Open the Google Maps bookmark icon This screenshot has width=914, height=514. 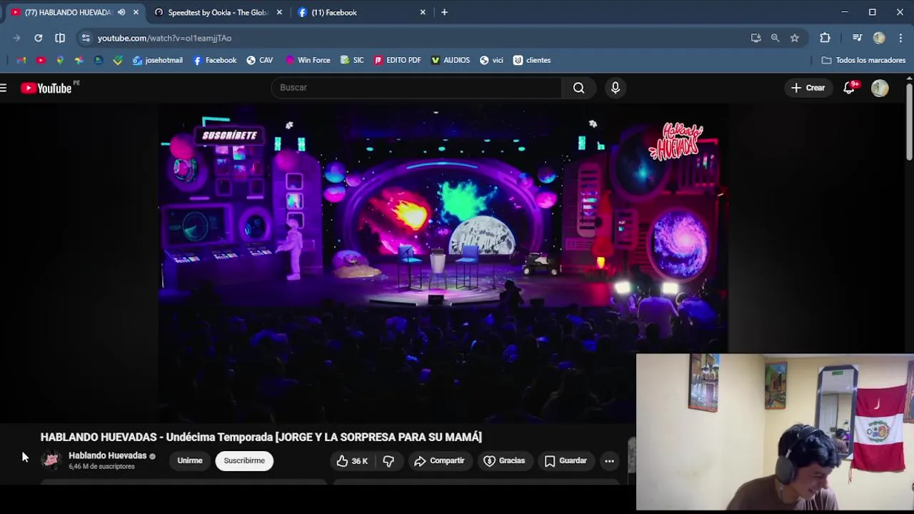[x=60, y=60]
